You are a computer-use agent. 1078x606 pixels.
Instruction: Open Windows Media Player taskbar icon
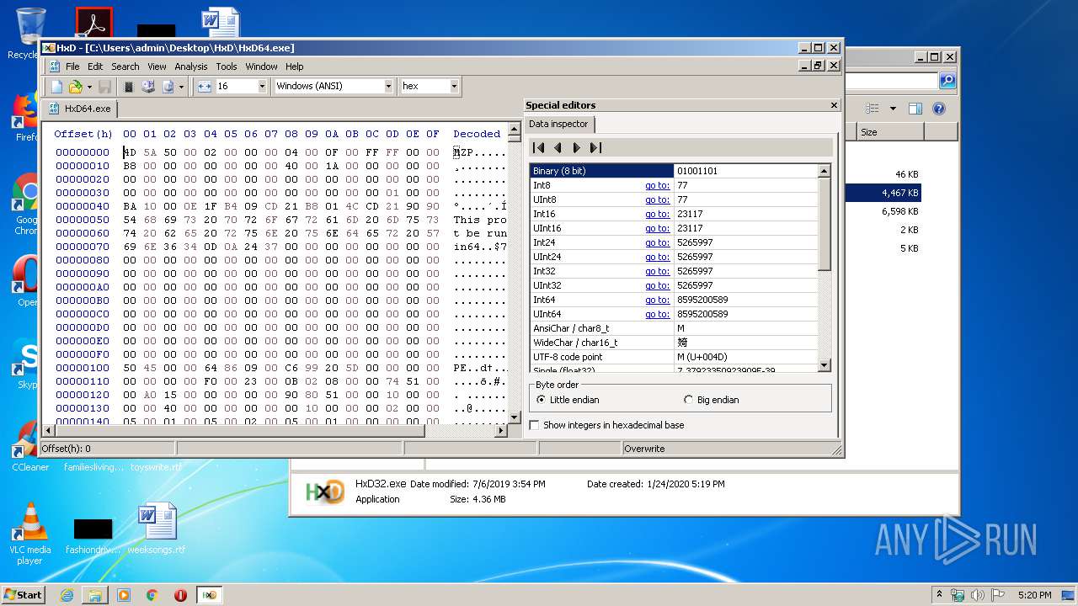click(124, 595)
